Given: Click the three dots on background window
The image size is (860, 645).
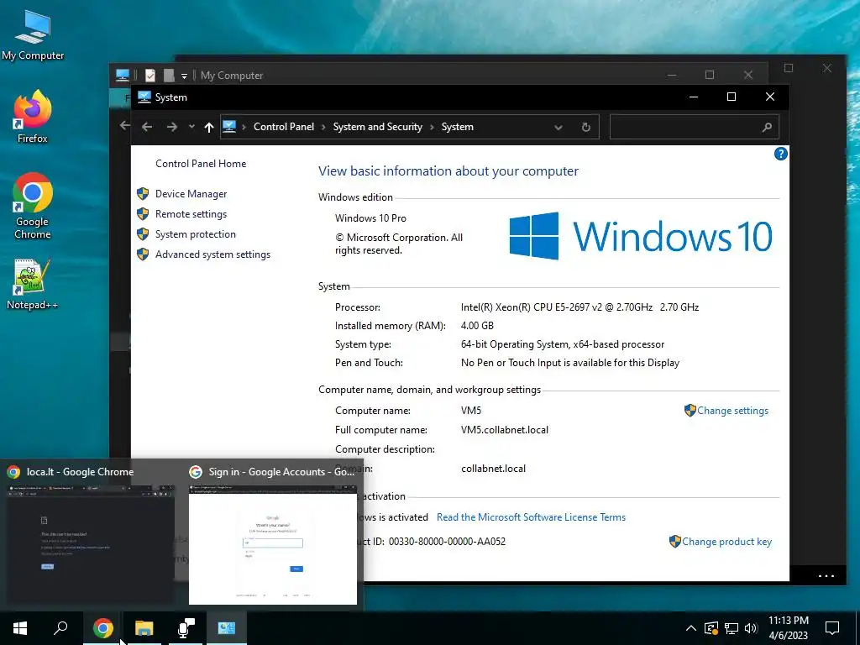Looking at the screenshot, I should click(x=826, y=576).
